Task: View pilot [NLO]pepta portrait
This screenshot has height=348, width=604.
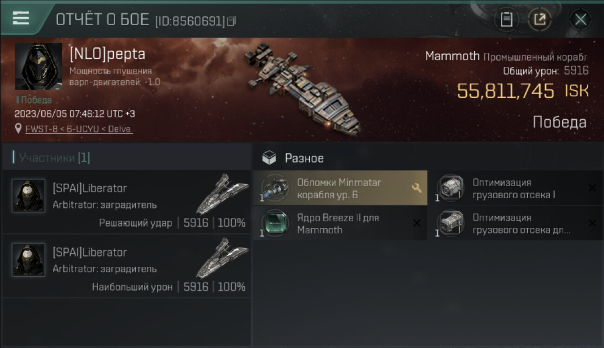Action: coord(39,67)
